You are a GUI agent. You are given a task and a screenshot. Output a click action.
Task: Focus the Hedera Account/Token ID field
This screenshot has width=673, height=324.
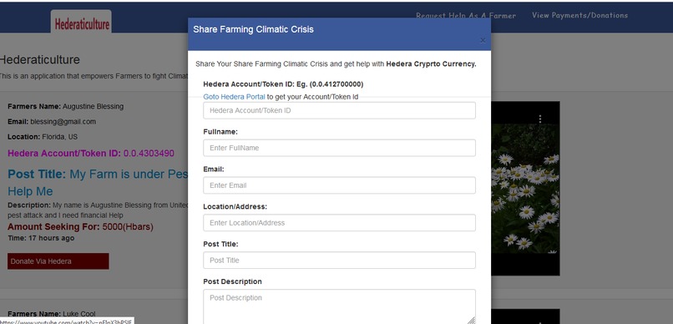click(x=339, y=110)
